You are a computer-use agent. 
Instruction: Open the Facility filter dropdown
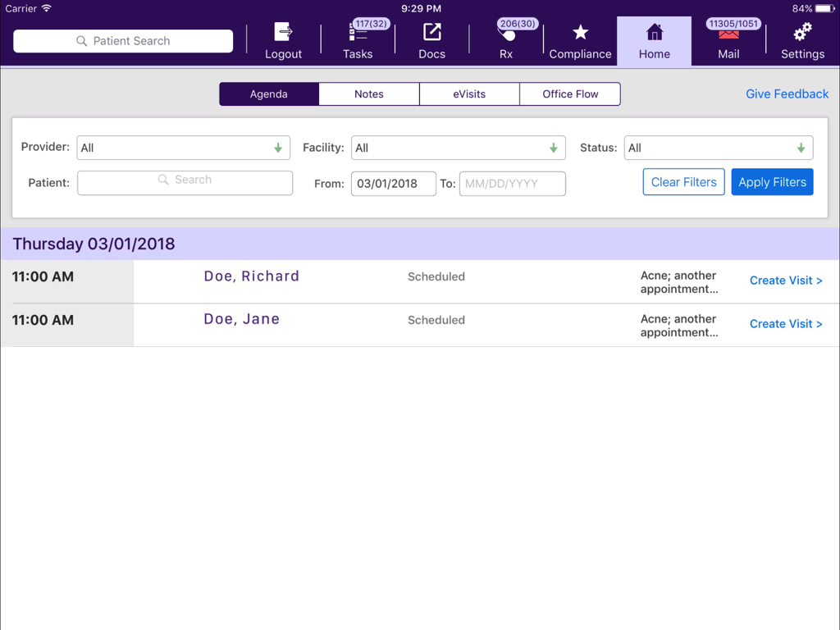(458, 148)
